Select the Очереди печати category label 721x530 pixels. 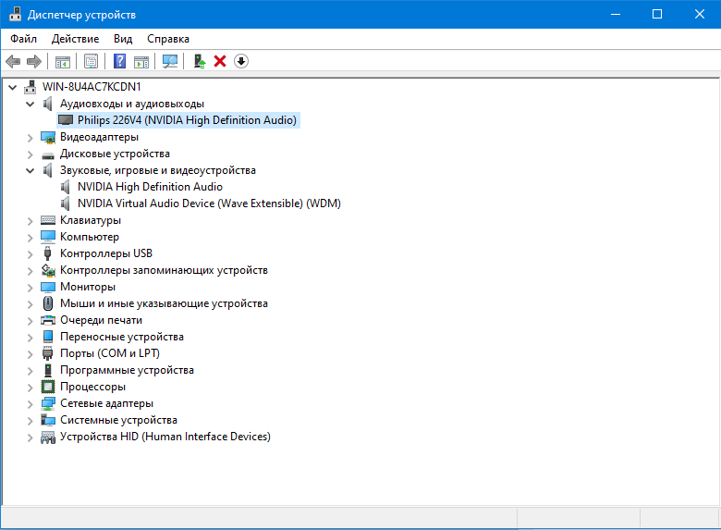pyautogui.click(x=101, y=320)
